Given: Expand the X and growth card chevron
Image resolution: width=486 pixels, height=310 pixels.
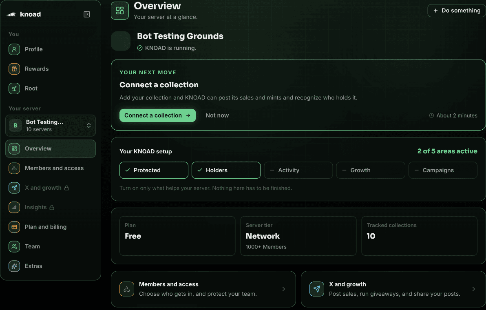Looking at the screenshot, I should (474, 289).
